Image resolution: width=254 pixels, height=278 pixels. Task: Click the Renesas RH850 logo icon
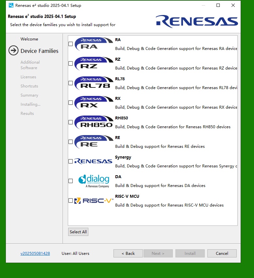94,122
